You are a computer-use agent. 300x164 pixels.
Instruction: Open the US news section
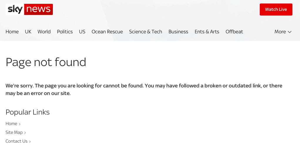82,32
